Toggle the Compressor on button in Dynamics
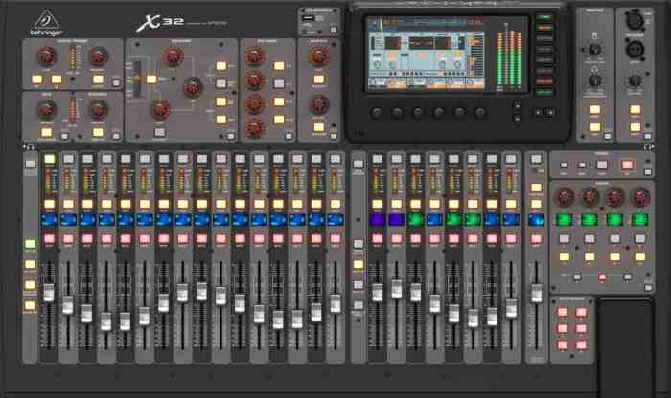 pyautogui.click(x=99, y=132)
